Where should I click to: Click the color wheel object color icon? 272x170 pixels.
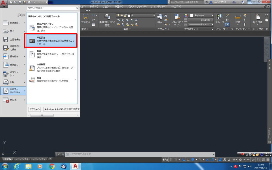click(x=186, y=16)
